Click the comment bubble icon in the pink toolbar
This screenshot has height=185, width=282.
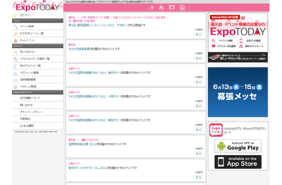[172, 8]
